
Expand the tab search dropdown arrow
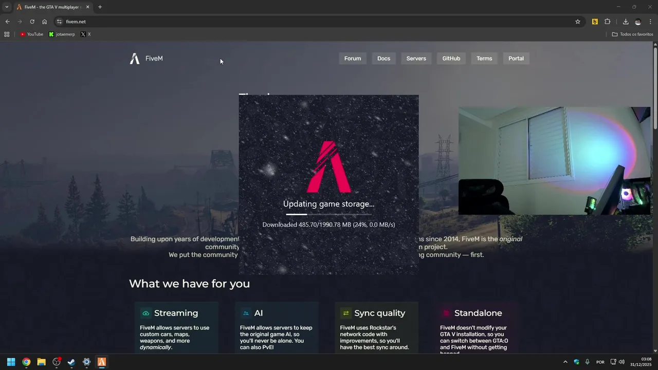[x=7, y=7]
